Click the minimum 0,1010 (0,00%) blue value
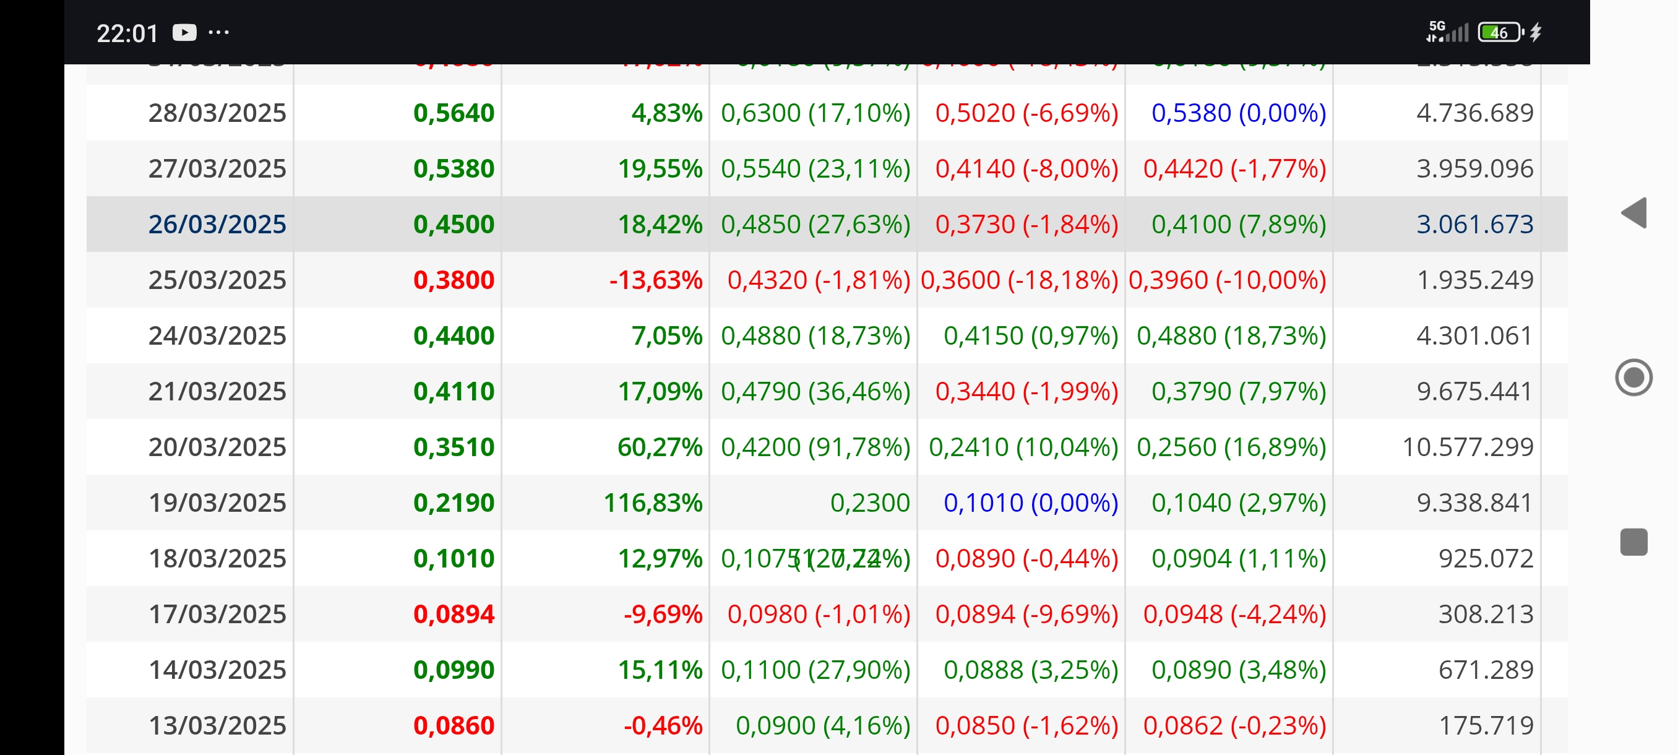The image size is (1678, 755). 1031,503
